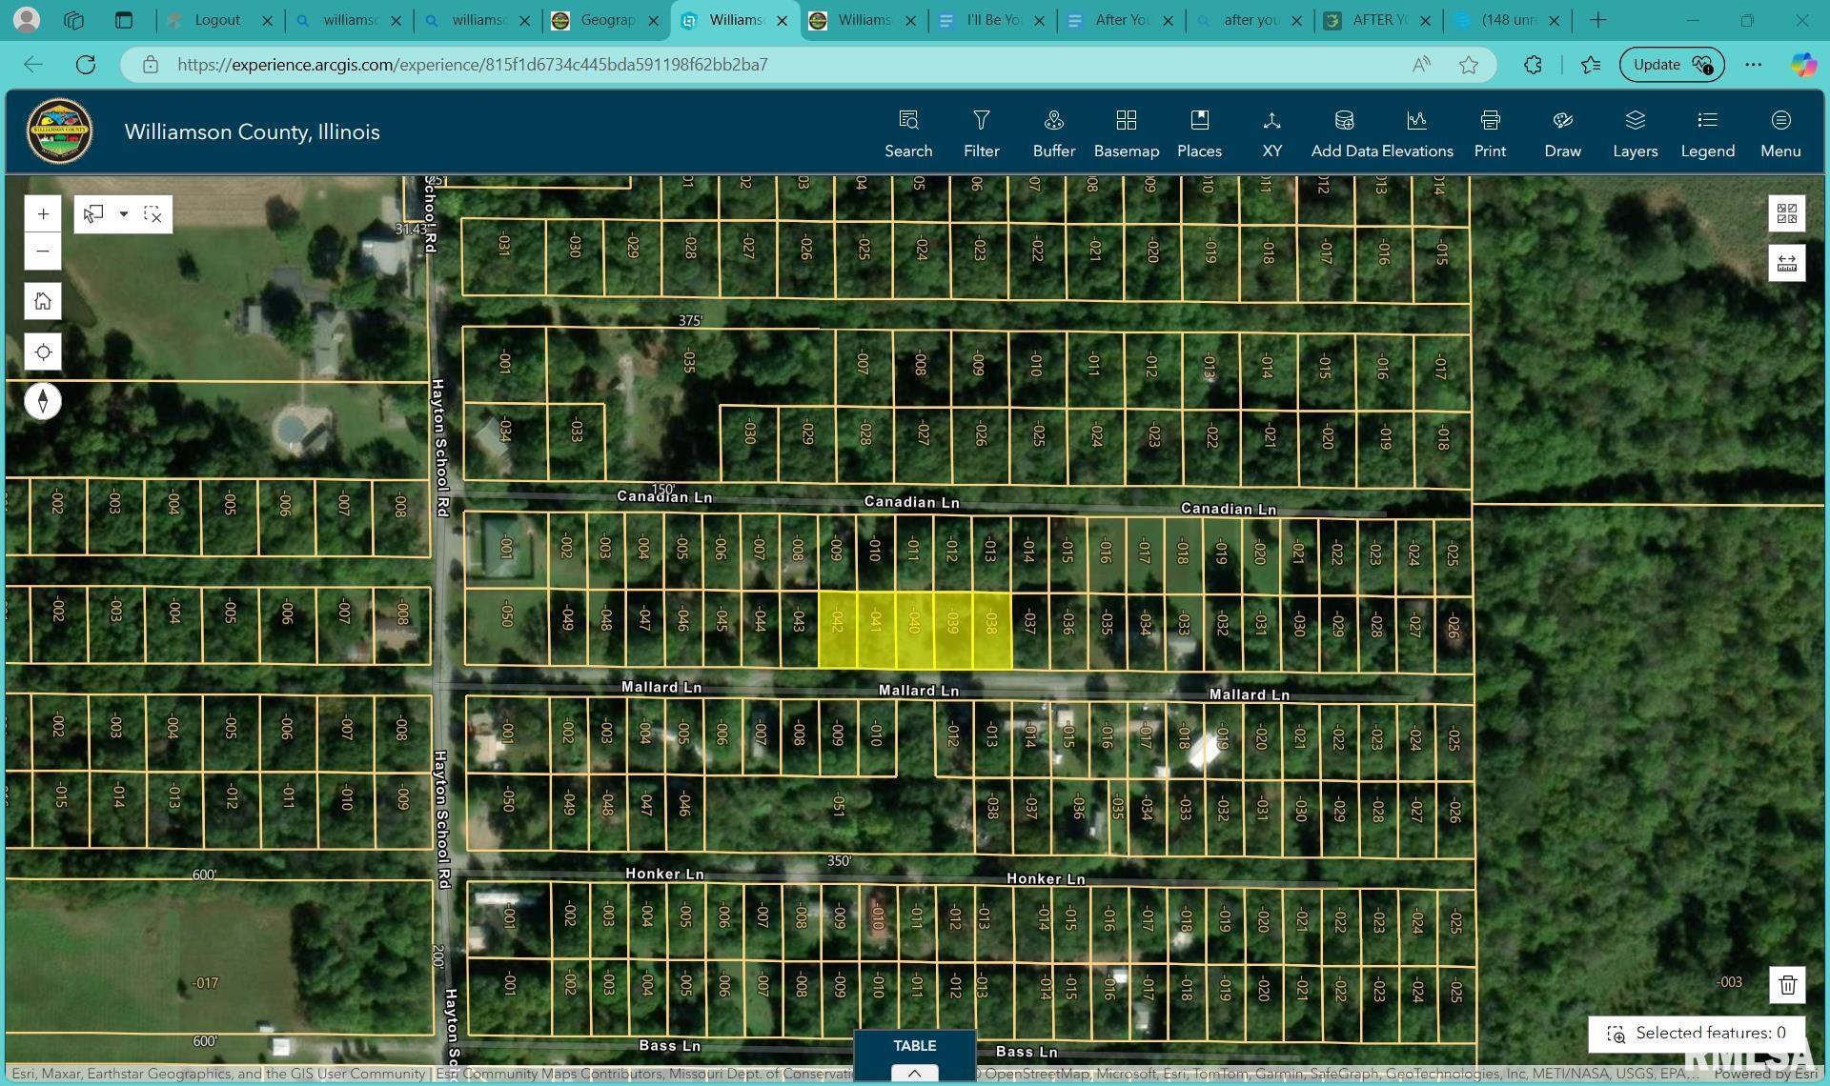Refresh the browser page
The height and width of the screenshot is (1086, 1830).
coord(86,65)
